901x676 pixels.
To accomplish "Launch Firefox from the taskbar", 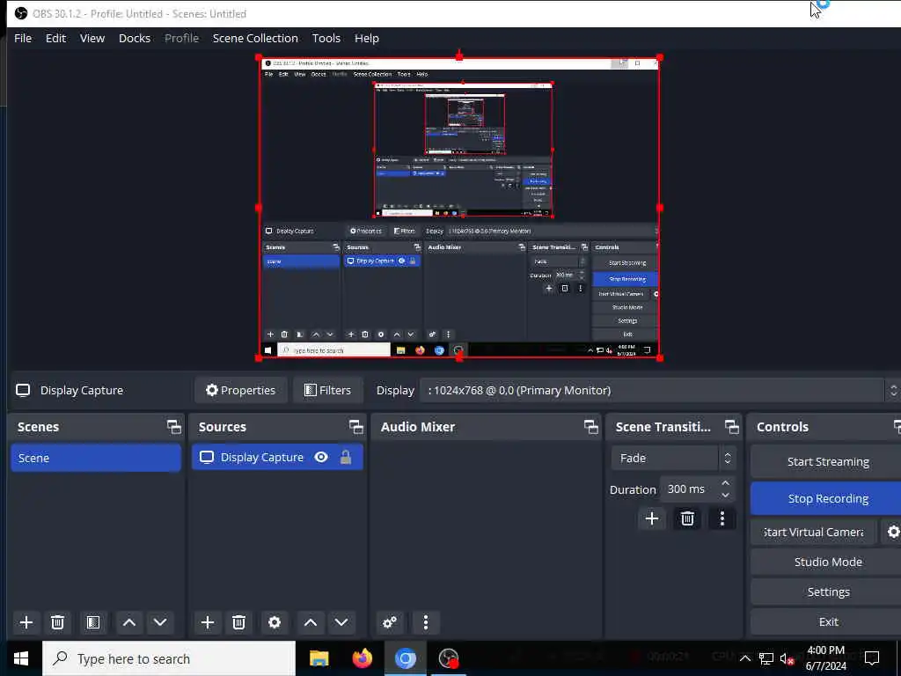I will click(362, 658).
